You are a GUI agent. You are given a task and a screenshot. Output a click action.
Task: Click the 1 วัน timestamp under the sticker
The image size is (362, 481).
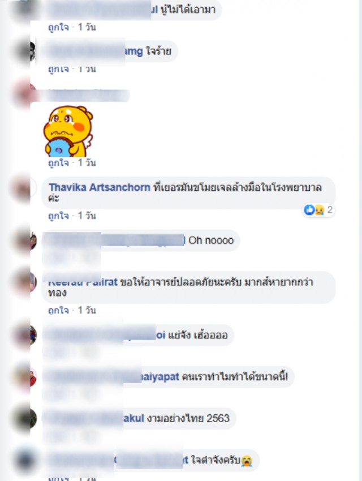pyautogui.click(x=87, y=162)
